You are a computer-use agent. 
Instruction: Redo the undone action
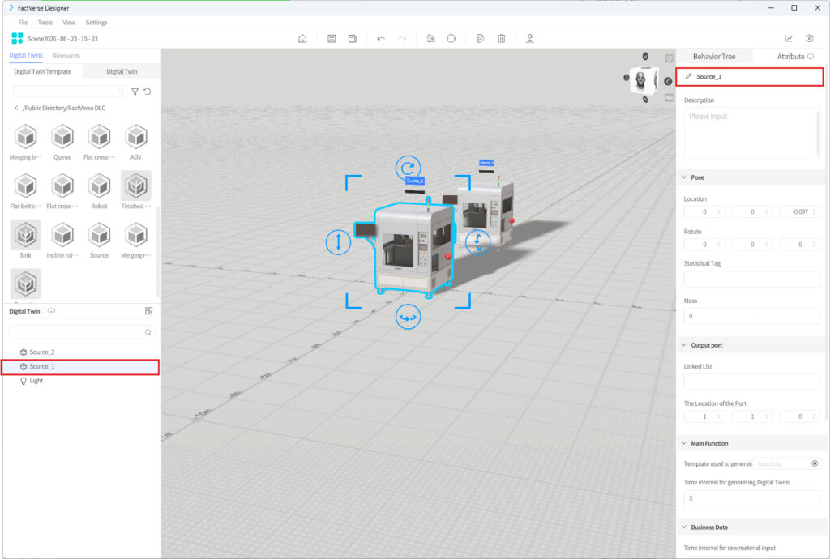[402, 39]
